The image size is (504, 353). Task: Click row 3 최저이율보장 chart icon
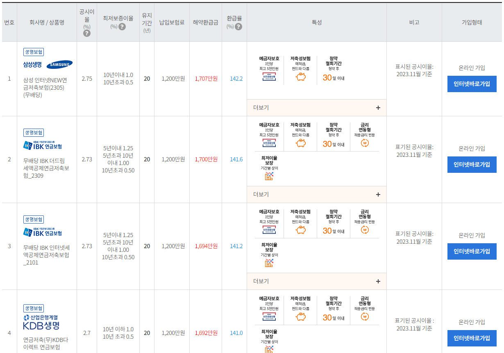(x=269, y=263)
